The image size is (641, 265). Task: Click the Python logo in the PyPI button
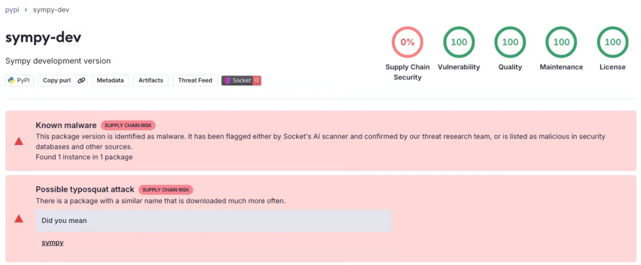[12, 81]
